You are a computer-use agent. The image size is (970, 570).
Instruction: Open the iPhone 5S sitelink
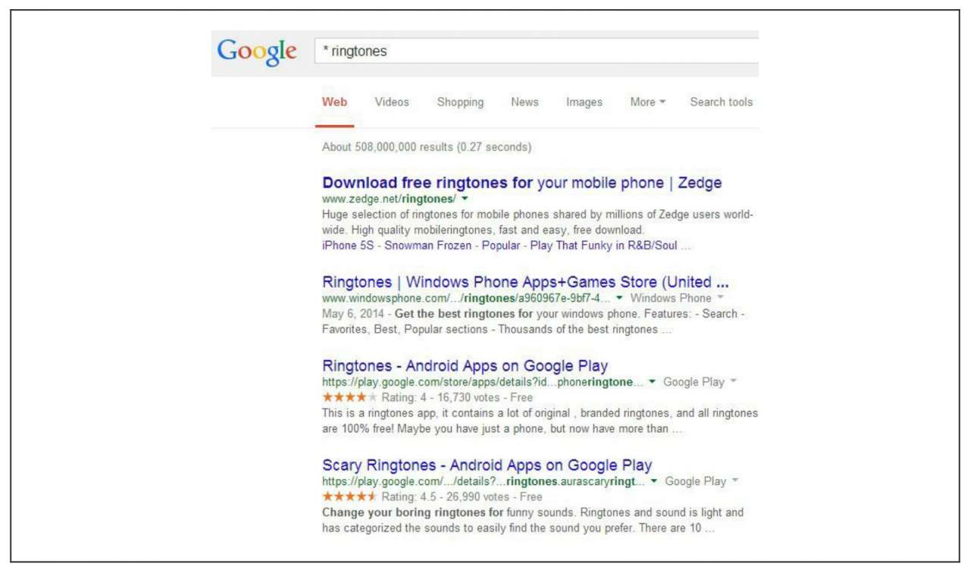pos(348,246)
